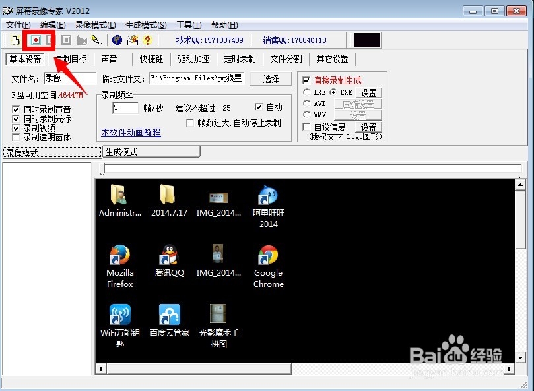Click the playback progress slider track
Screen dimensions: 534x391
pos(313,167)
